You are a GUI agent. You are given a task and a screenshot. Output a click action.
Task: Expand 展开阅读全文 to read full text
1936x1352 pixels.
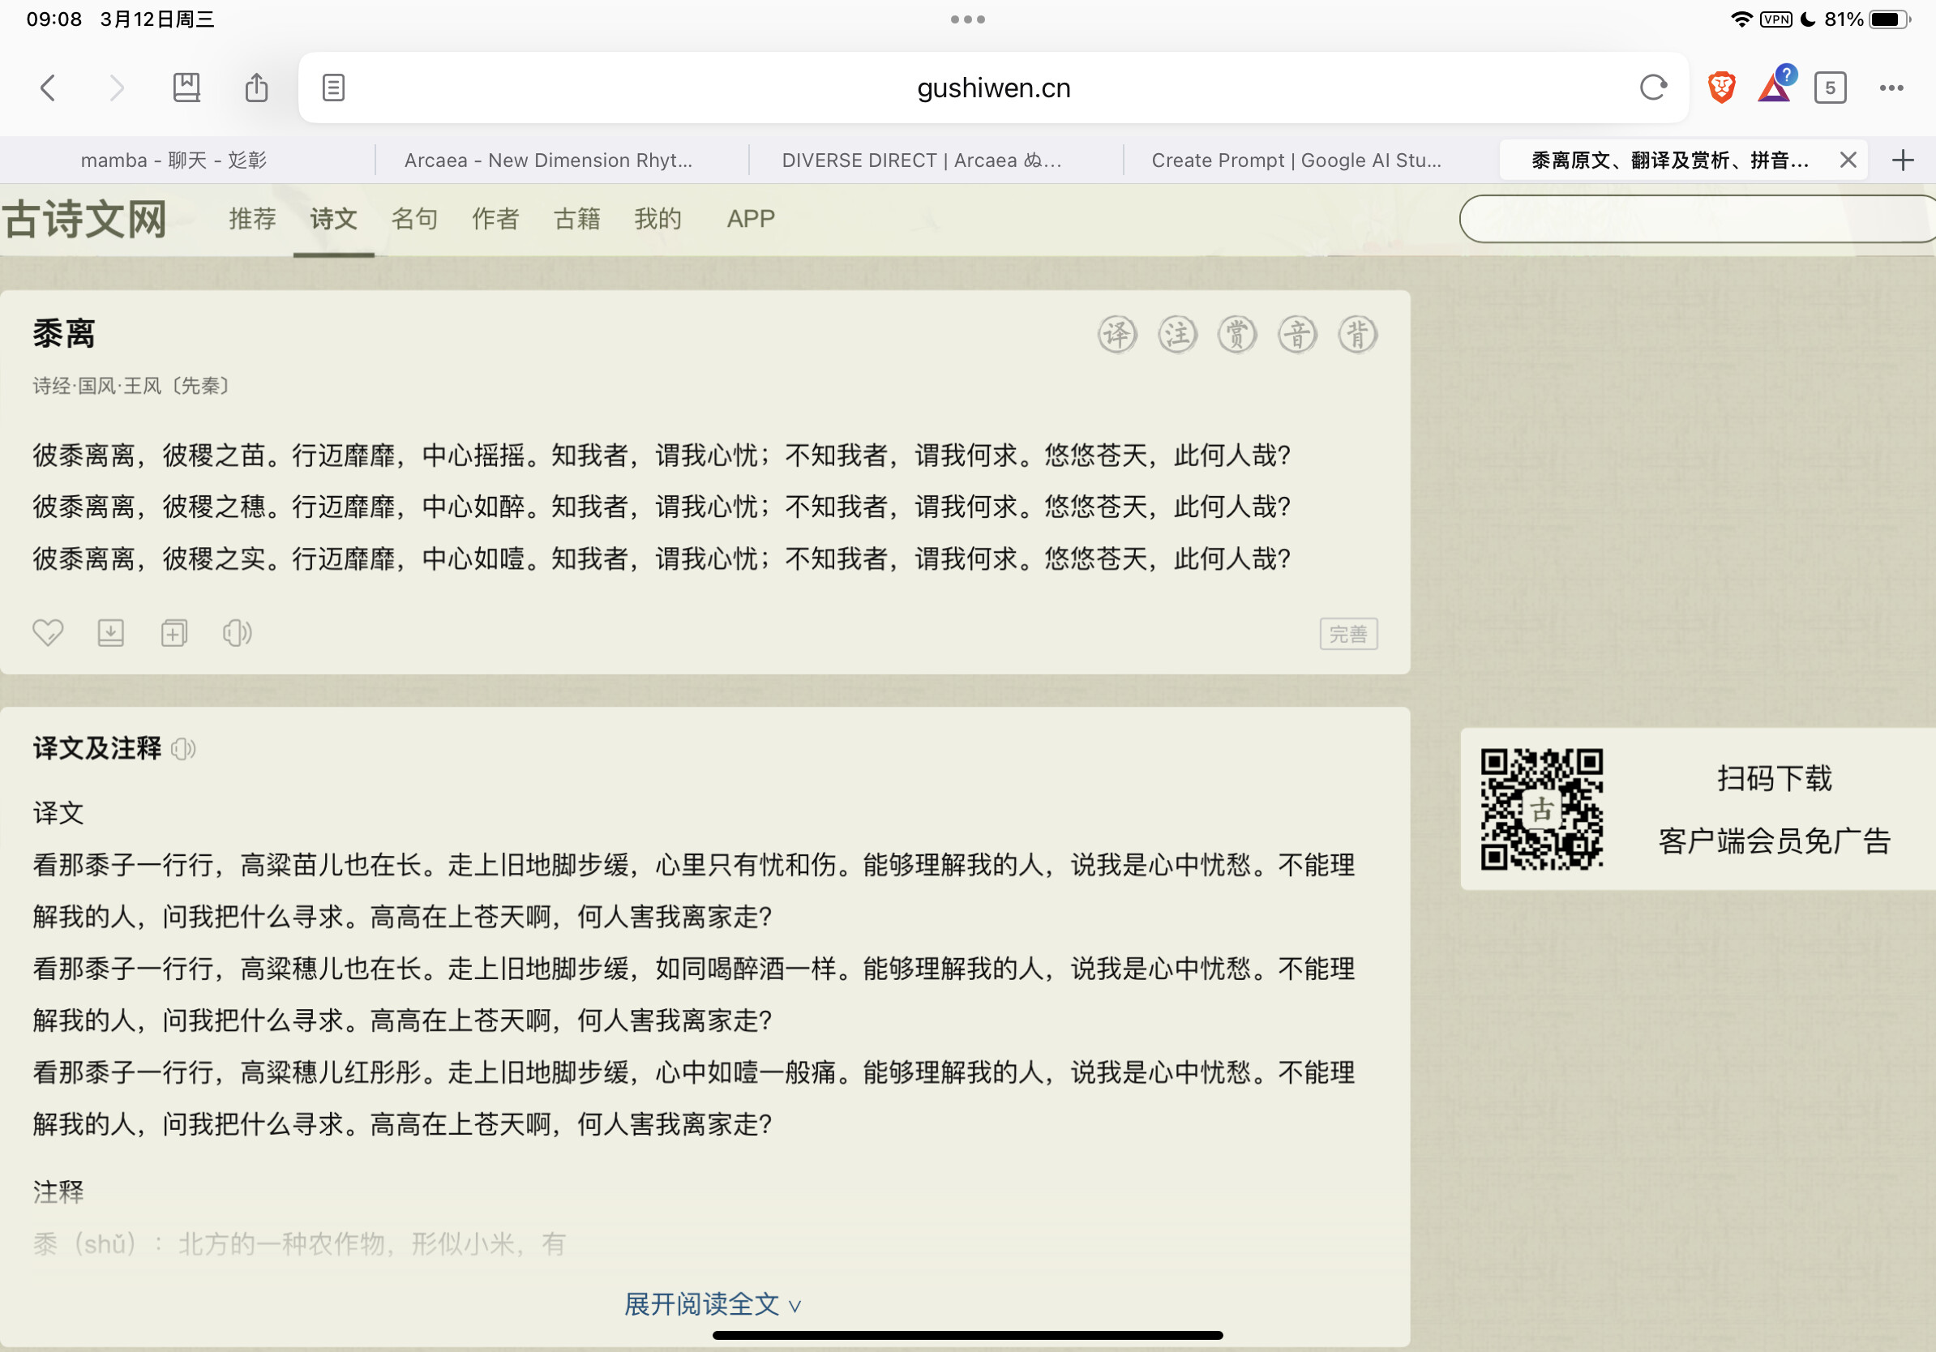coord(711,1304)
